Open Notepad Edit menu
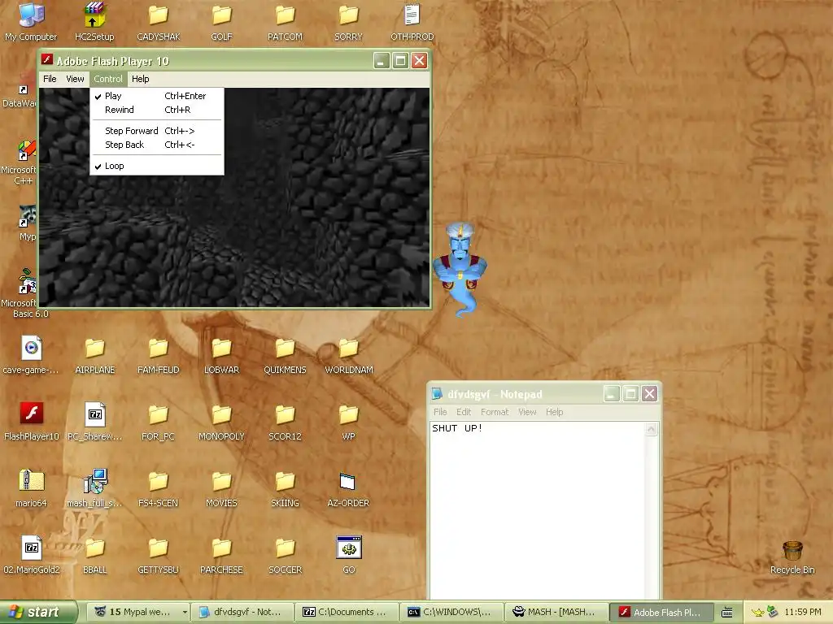The width and height of the screenshot is (833, 624). [x=463, y=412]
